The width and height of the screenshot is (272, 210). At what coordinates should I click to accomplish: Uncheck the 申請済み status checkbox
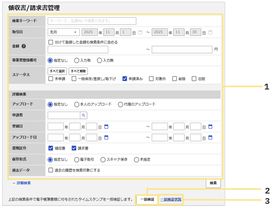(125, 79)
